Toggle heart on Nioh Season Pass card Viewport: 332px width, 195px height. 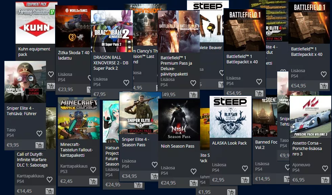coord(193,171)
